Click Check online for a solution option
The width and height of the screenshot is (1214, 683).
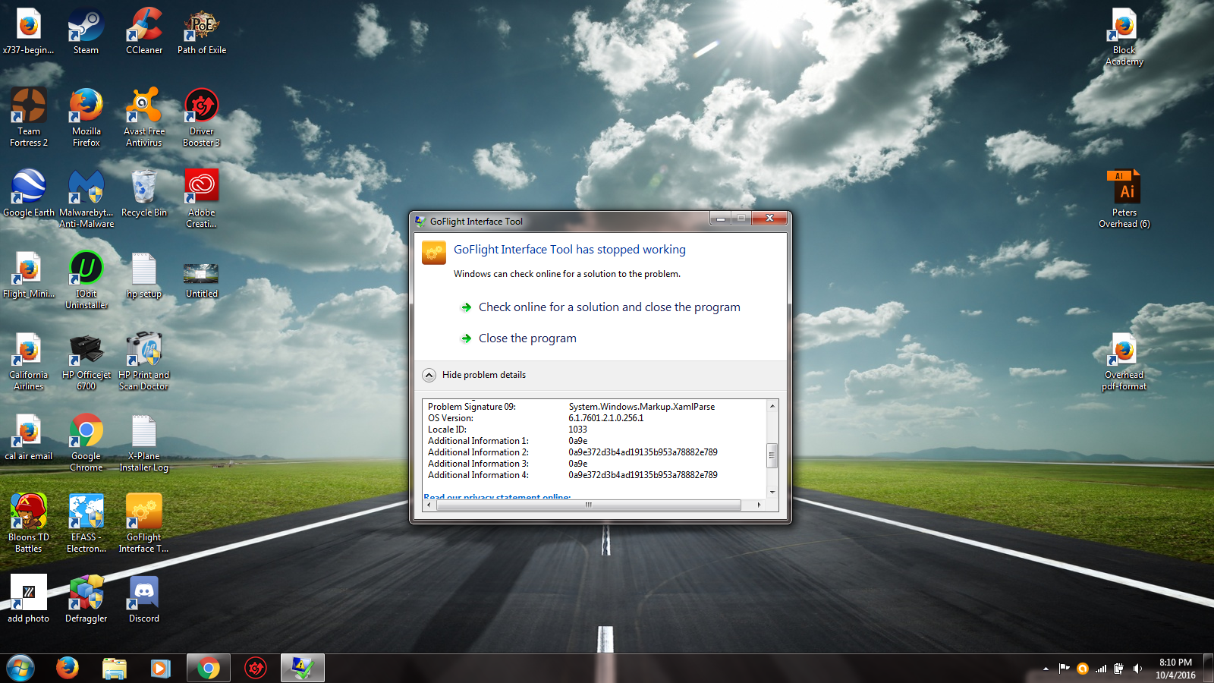609,307
